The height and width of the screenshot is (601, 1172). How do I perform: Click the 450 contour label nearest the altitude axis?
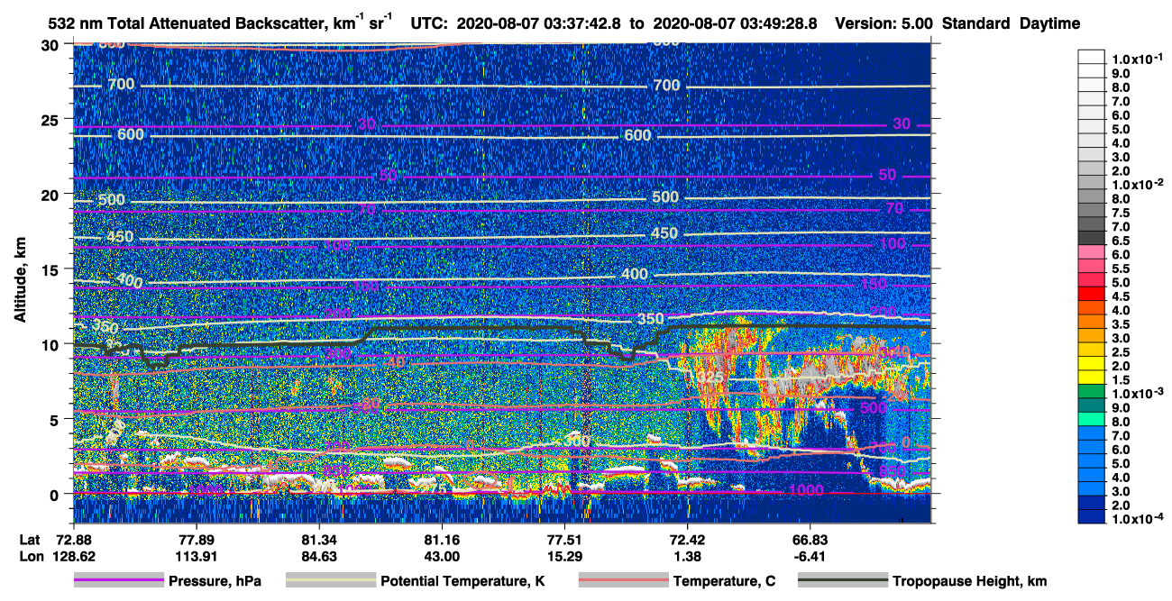[120, 237]
